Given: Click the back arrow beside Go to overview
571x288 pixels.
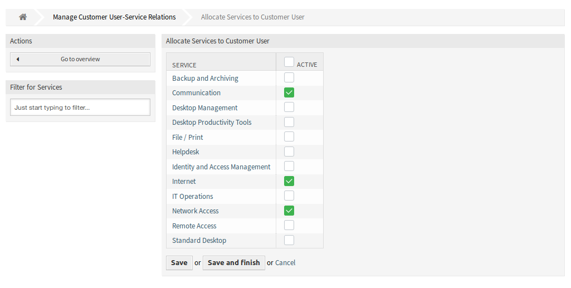Looking at the screenshot, I should (x=17, y=59).
